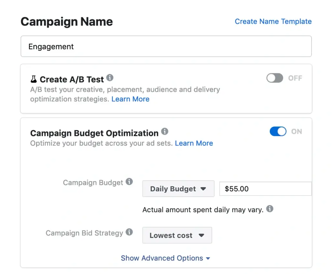Open the Lowest cost bid strategy dropdown

[x=177, y=235]
